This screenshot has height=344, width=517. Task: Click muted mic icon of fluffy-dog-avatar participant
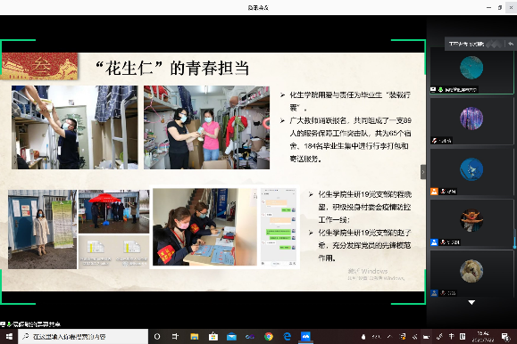tap(444, 292)
